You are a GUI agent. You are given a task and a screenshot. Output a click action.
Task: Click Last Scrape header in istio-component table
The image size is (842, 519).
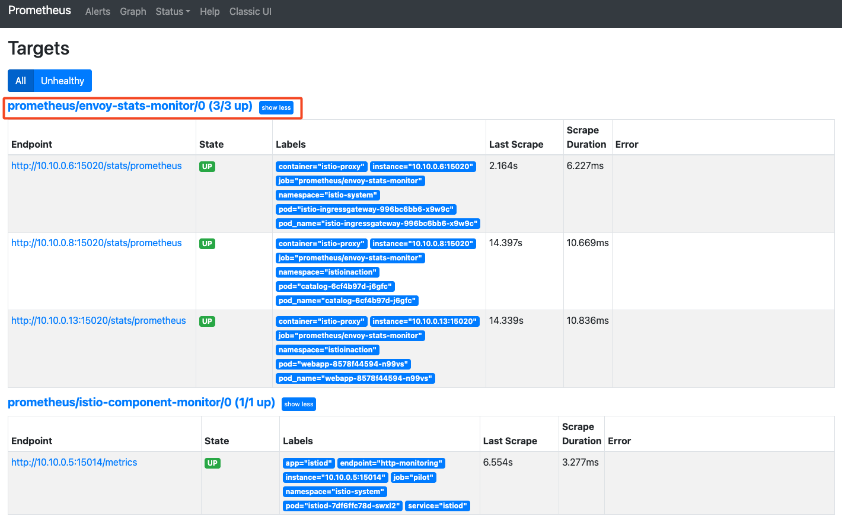pyautogui.click(x=510, y=441)
